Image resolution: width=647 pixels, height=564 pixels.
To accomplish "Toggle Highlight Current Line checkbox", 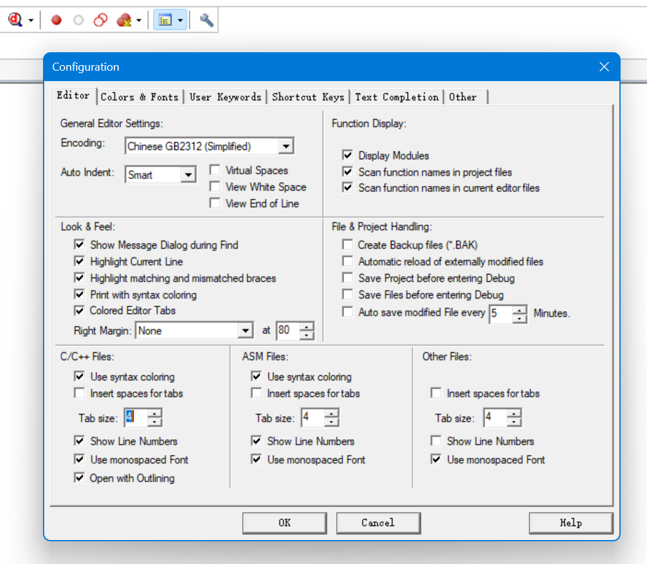I will 79,261.
